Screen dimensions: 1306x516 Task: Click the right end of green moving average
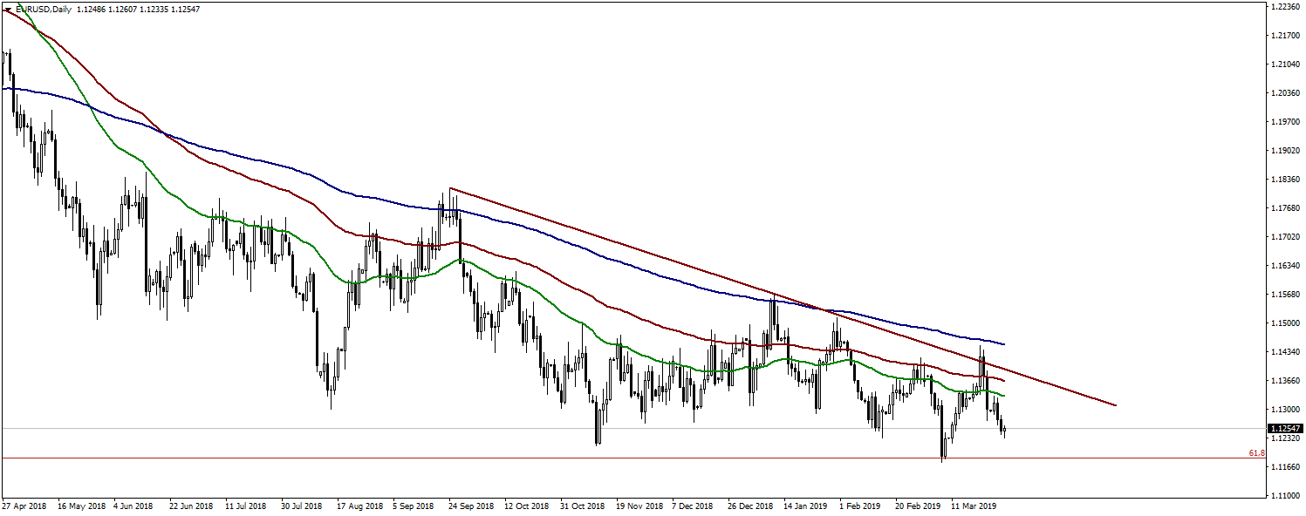pos(1003,396)
